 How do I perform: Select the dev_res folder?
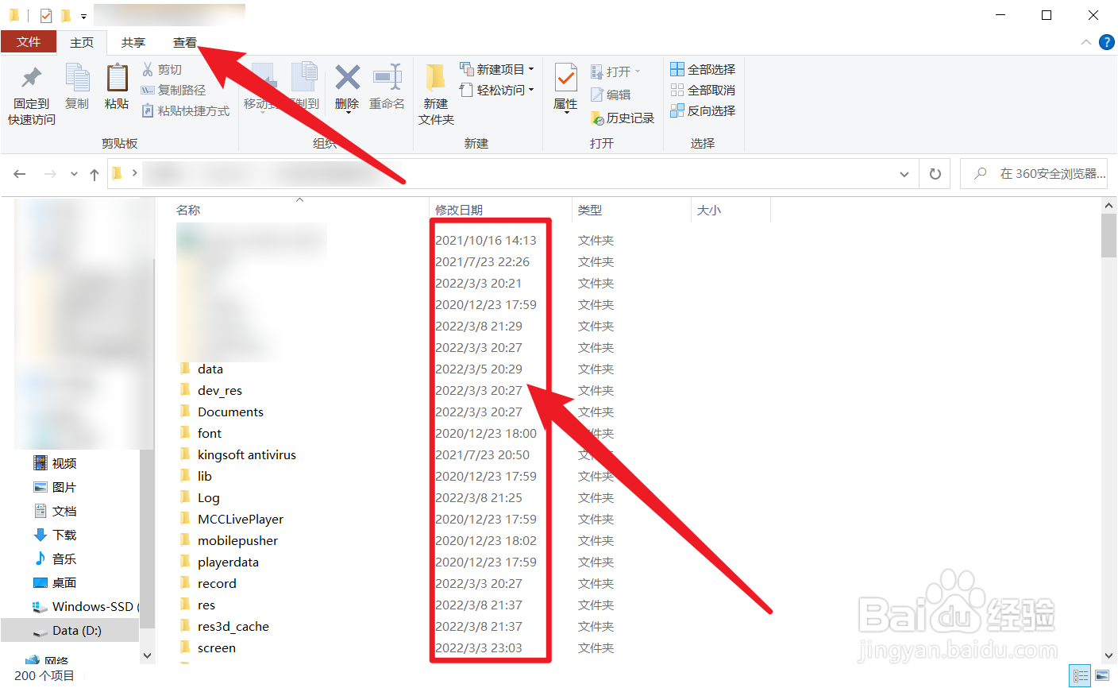click(220, 390)
